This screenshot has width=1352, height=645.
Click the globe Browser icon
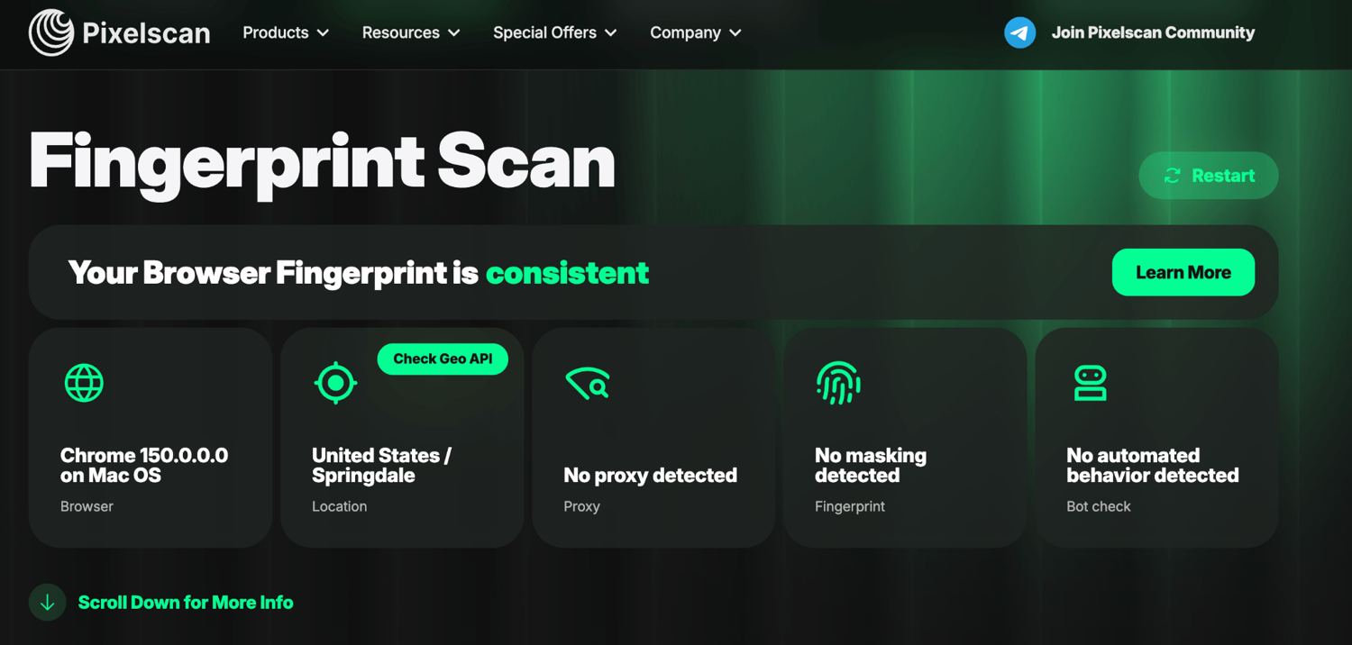tap(84, 383)
